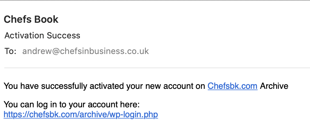
Task: Click the horizontal divider under the header
Action: [157, 68]
